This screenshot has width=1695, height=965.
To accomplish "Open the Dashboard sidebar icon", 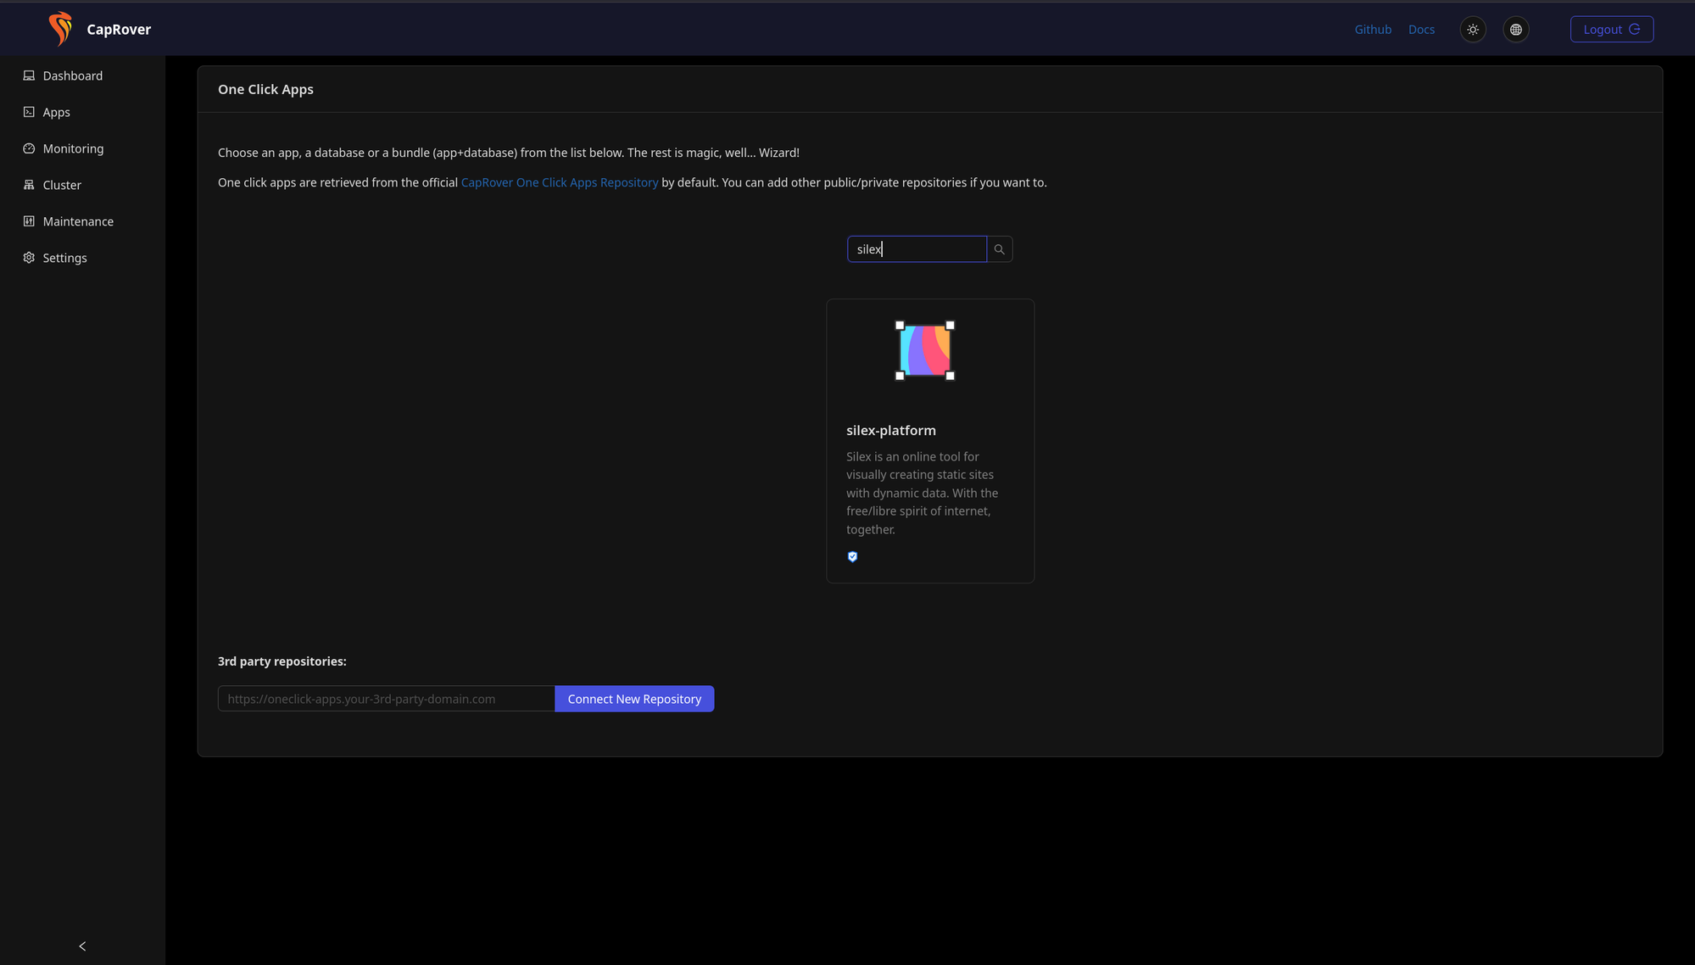I will (29, 75).
